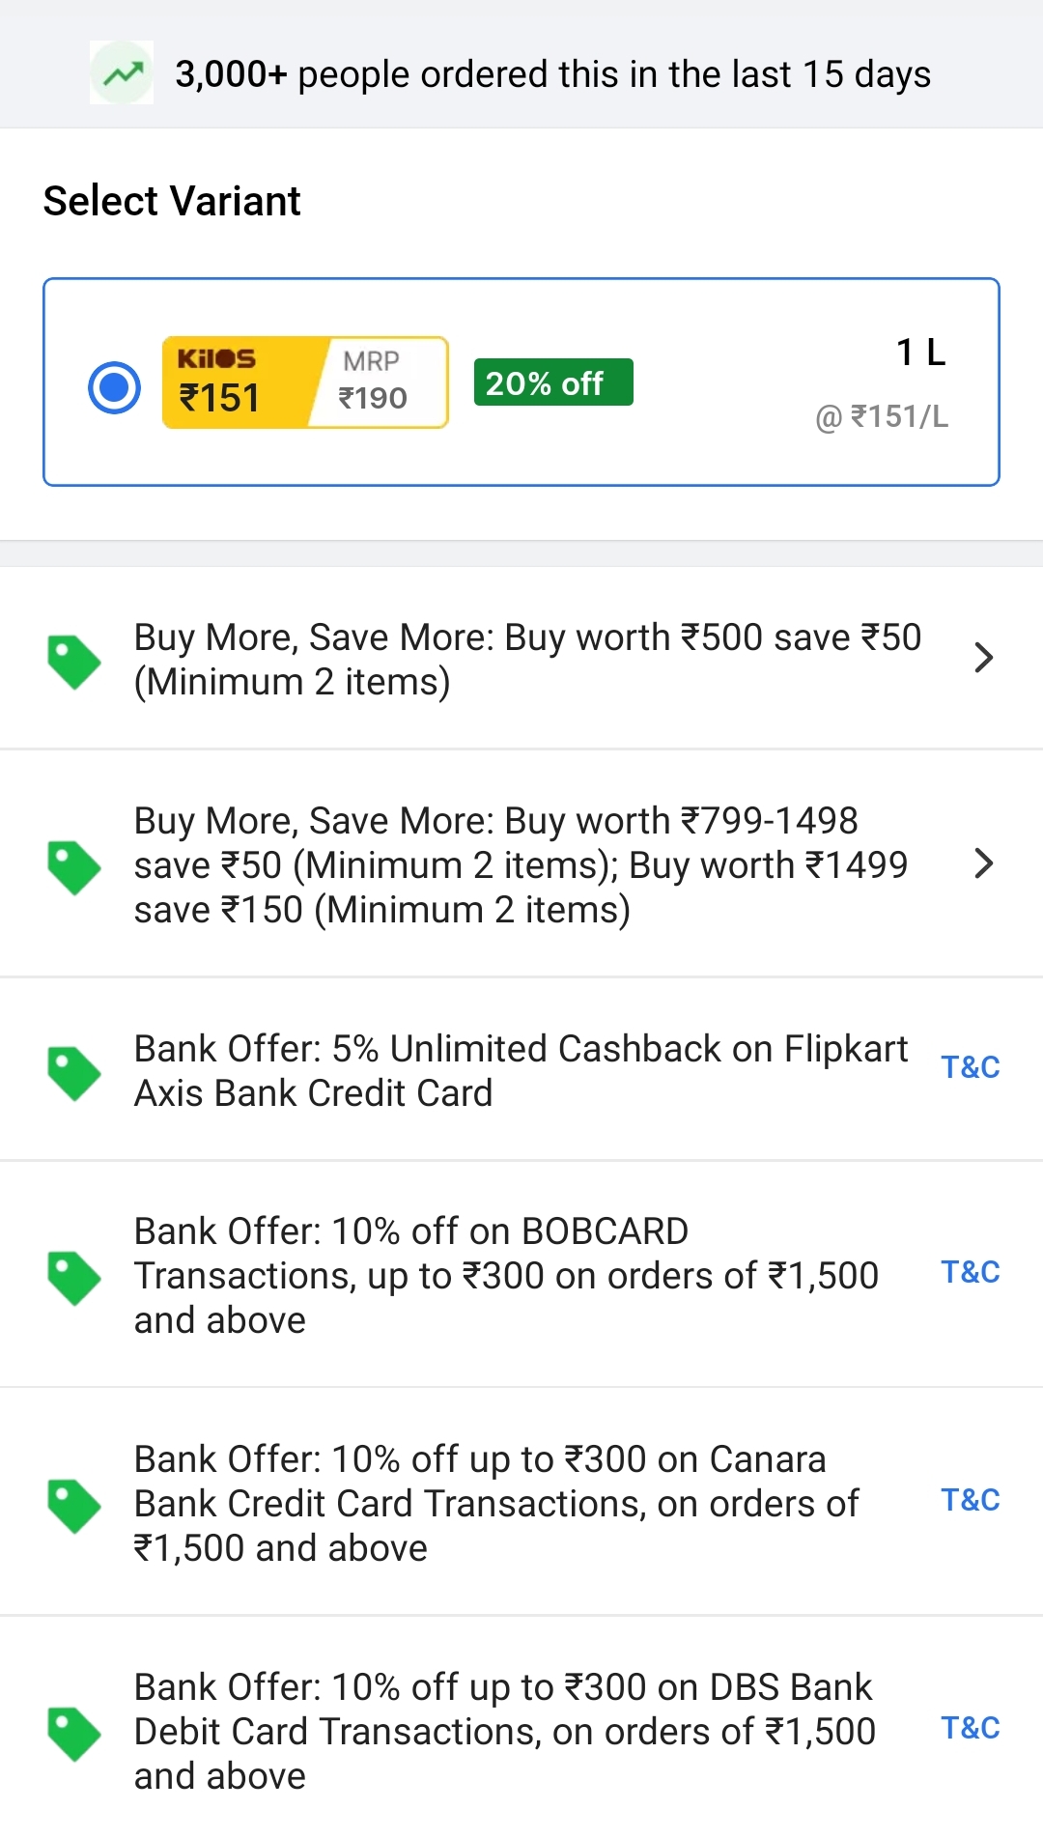This screenshot has height=1838, width=1043.
Task: Select the 1 L variant radio button
Action: click(x=114, y=387)
